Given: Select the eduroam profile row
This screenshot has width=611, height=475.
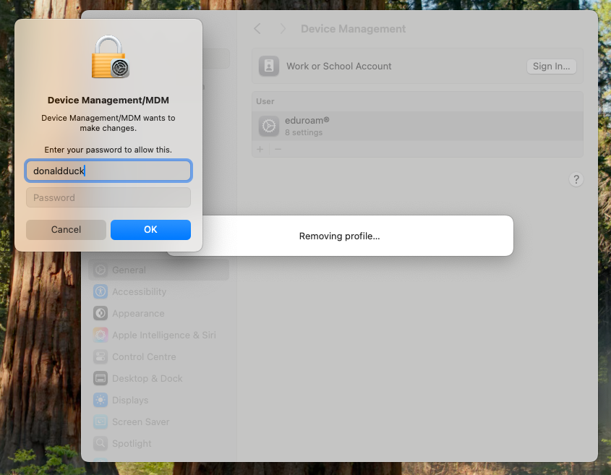Looking at the screenshot, I should (x=417, y=126).
